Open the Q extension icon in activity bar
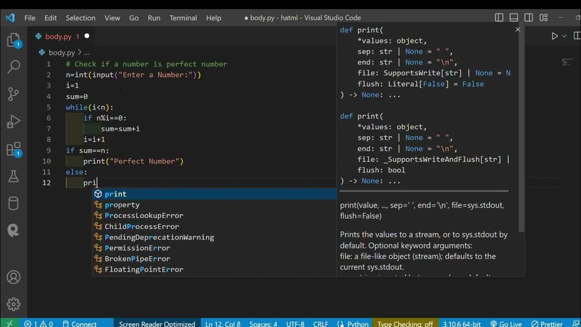The height and width of the screenshot is (327, 581). pyautogui.click(x=14, y=231)
